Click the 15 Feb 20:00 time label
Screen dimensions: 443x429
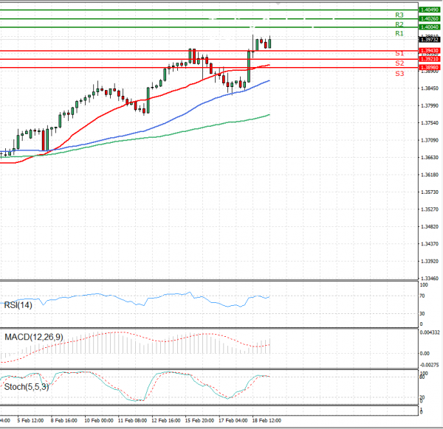tap(199, 421)
